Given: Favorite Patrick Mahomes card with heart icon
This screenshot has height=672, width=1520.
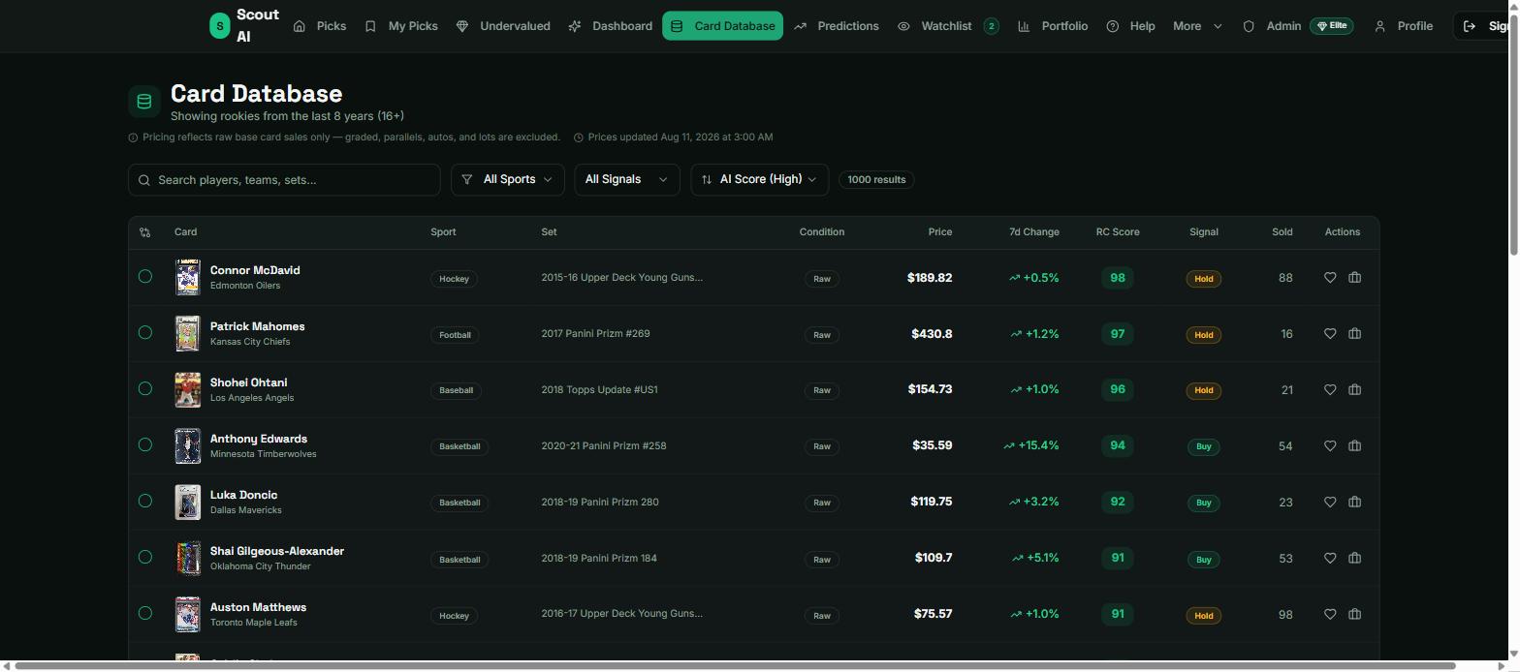Looking at the screenshot, I should [1330, 334].
